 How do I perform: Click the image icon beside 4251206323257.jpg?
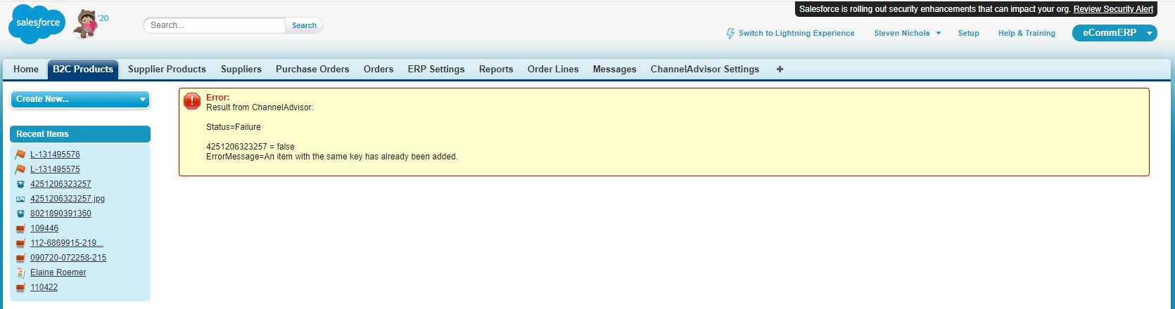(20, 199)
